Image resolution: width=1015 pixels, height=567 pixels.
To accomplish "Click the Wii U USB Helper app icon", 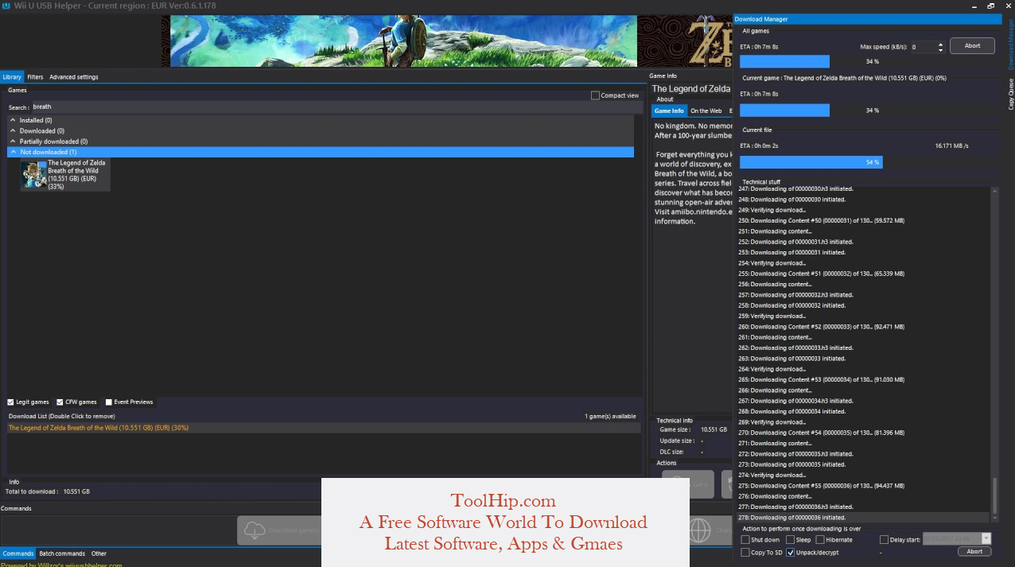I will [6, 6].
